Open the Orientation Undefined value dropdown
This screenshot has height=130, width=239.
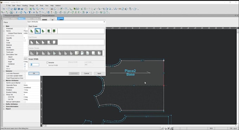32,88
